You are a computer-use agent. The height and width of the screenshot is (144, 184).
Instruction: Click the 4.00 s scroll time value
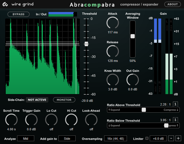11,129
